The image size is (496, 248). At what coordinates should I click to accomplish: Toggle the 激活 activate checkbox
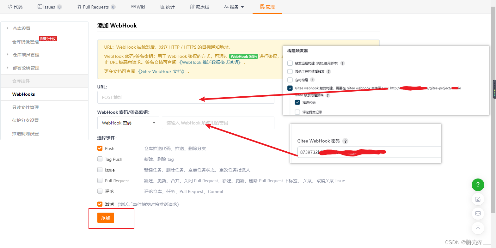(100, 204)
